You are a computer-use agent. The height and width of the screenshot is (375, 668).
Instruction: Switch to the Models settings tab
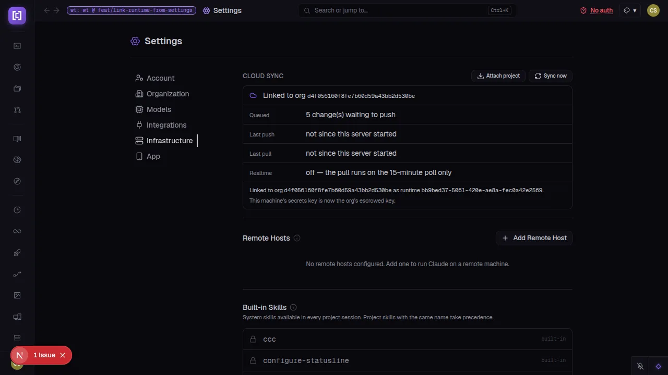153,109
